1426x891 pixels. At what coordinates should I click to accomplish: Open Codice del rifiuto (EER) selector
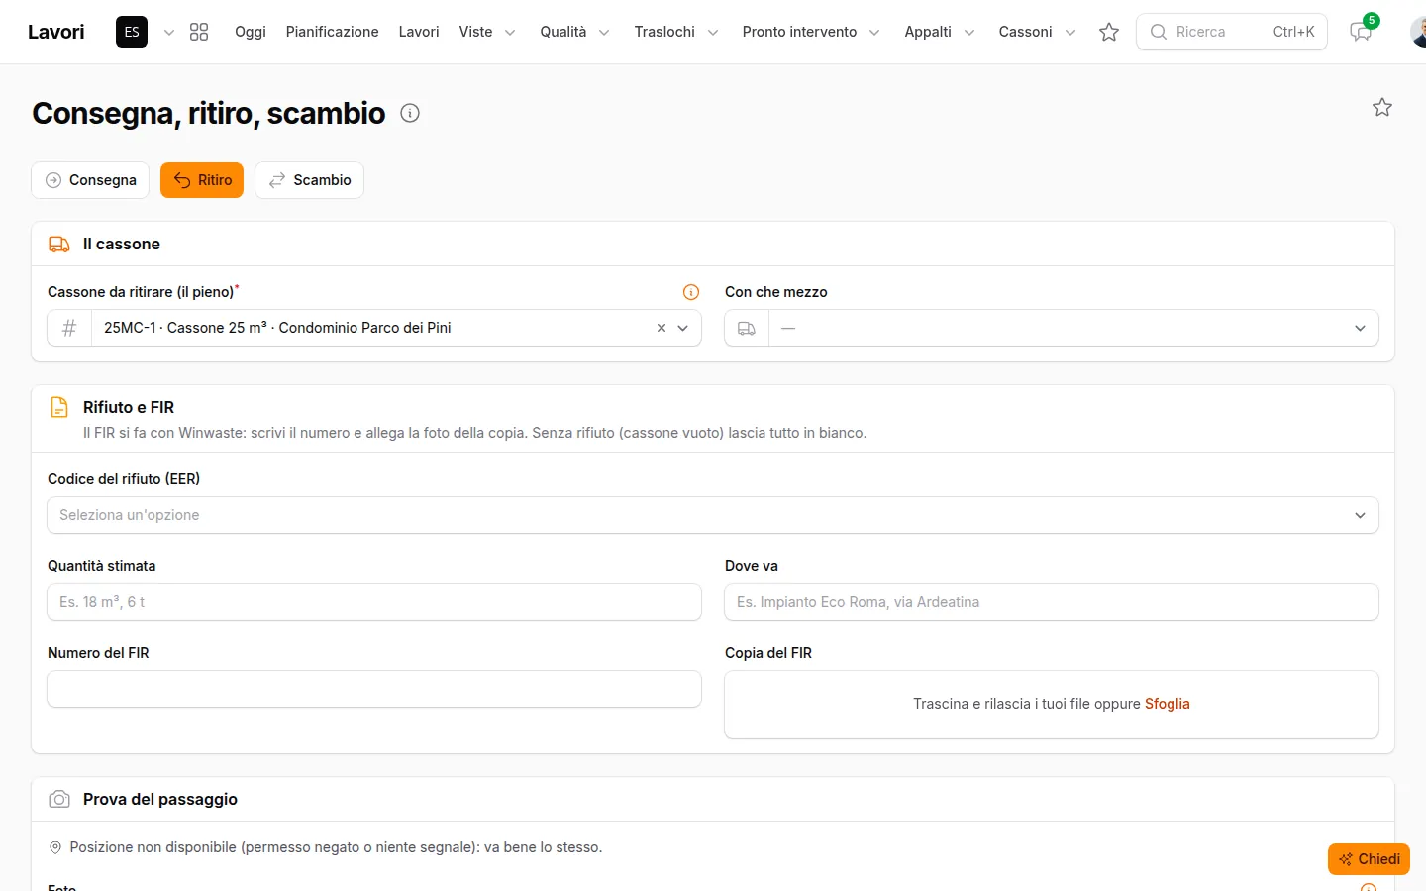pos(713,515)
